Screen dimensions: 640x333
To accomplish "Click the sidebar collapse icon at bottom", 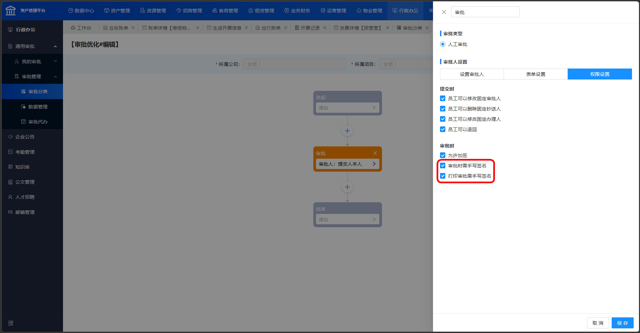I will click(11, 323).
